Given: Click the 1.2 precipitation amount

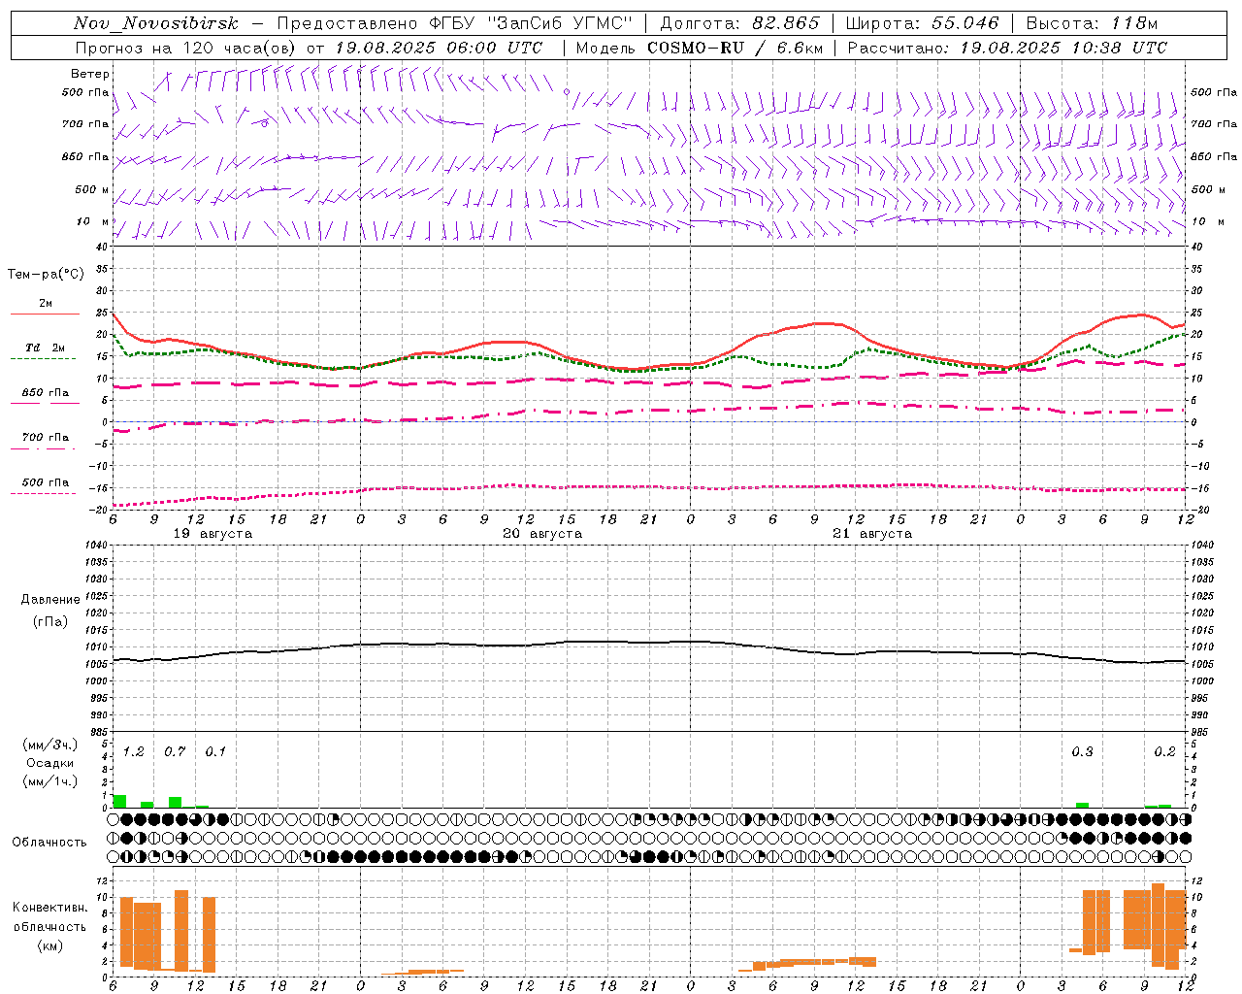Looking at the screenshot, I should point(134,752).
